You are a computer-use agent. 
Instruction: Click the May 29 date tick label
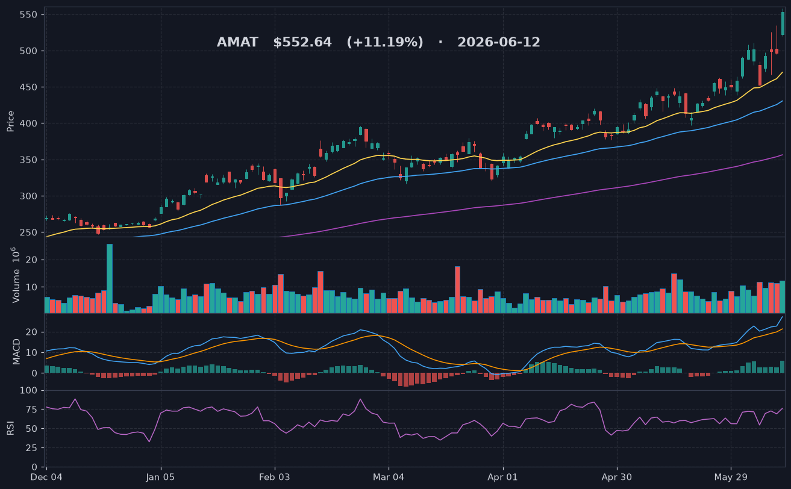731,477
